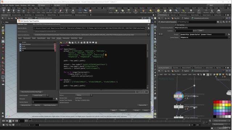
Task: Click undo icon in script editor toolbar
Action: click(61, 43)
